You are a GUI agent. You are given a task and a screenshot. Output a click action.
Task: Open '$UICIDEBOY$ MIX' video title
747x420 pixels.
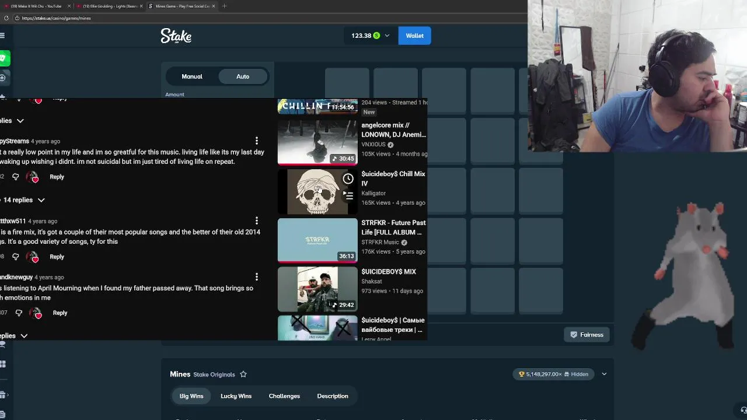[x=389, y=272]
